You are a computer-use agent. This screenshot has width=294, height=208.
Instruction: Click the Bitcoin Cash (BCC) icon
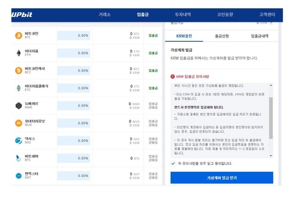coord(18,70)
